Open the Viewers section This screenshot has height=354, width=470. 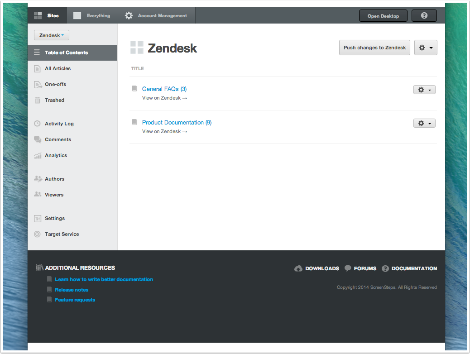point(54,194)
